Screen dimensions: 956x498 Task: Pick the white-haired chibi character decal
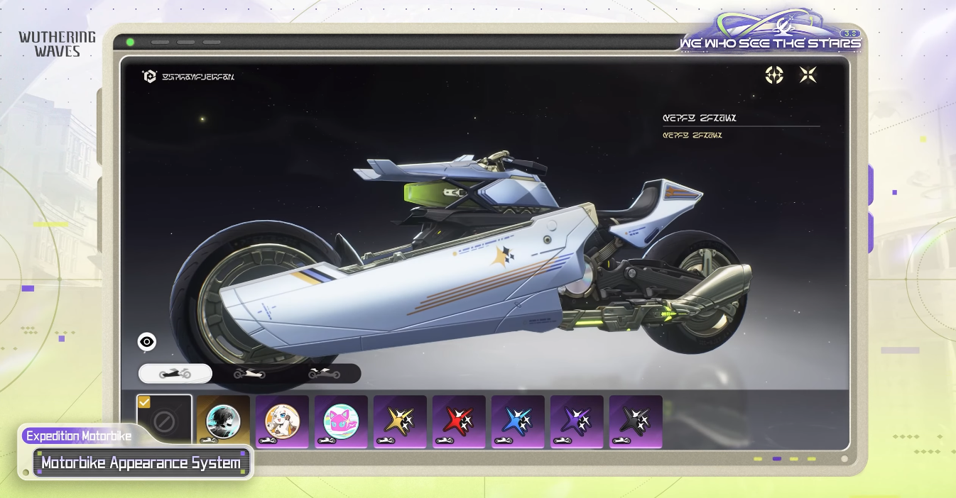tap(282, 421)
